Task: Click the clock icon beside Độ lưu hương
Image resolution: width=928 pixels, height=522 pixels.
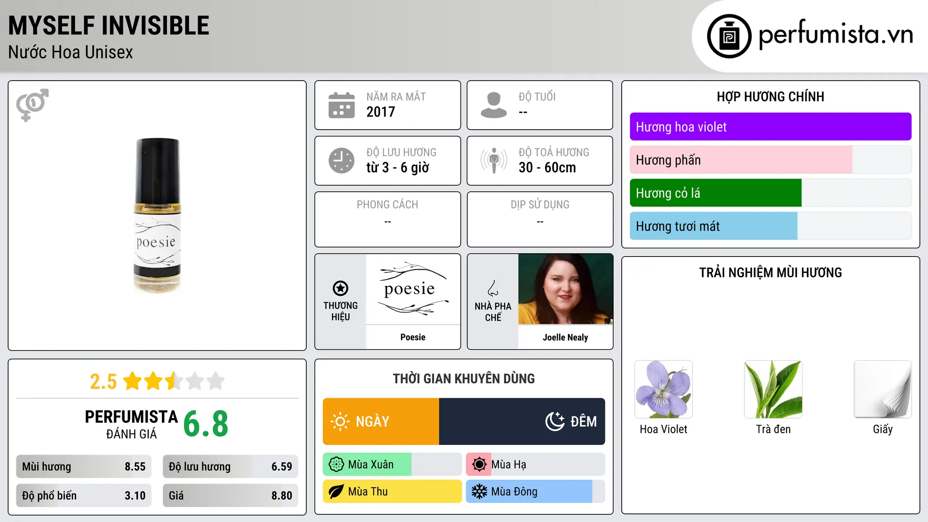Action: tap(342, 160)
